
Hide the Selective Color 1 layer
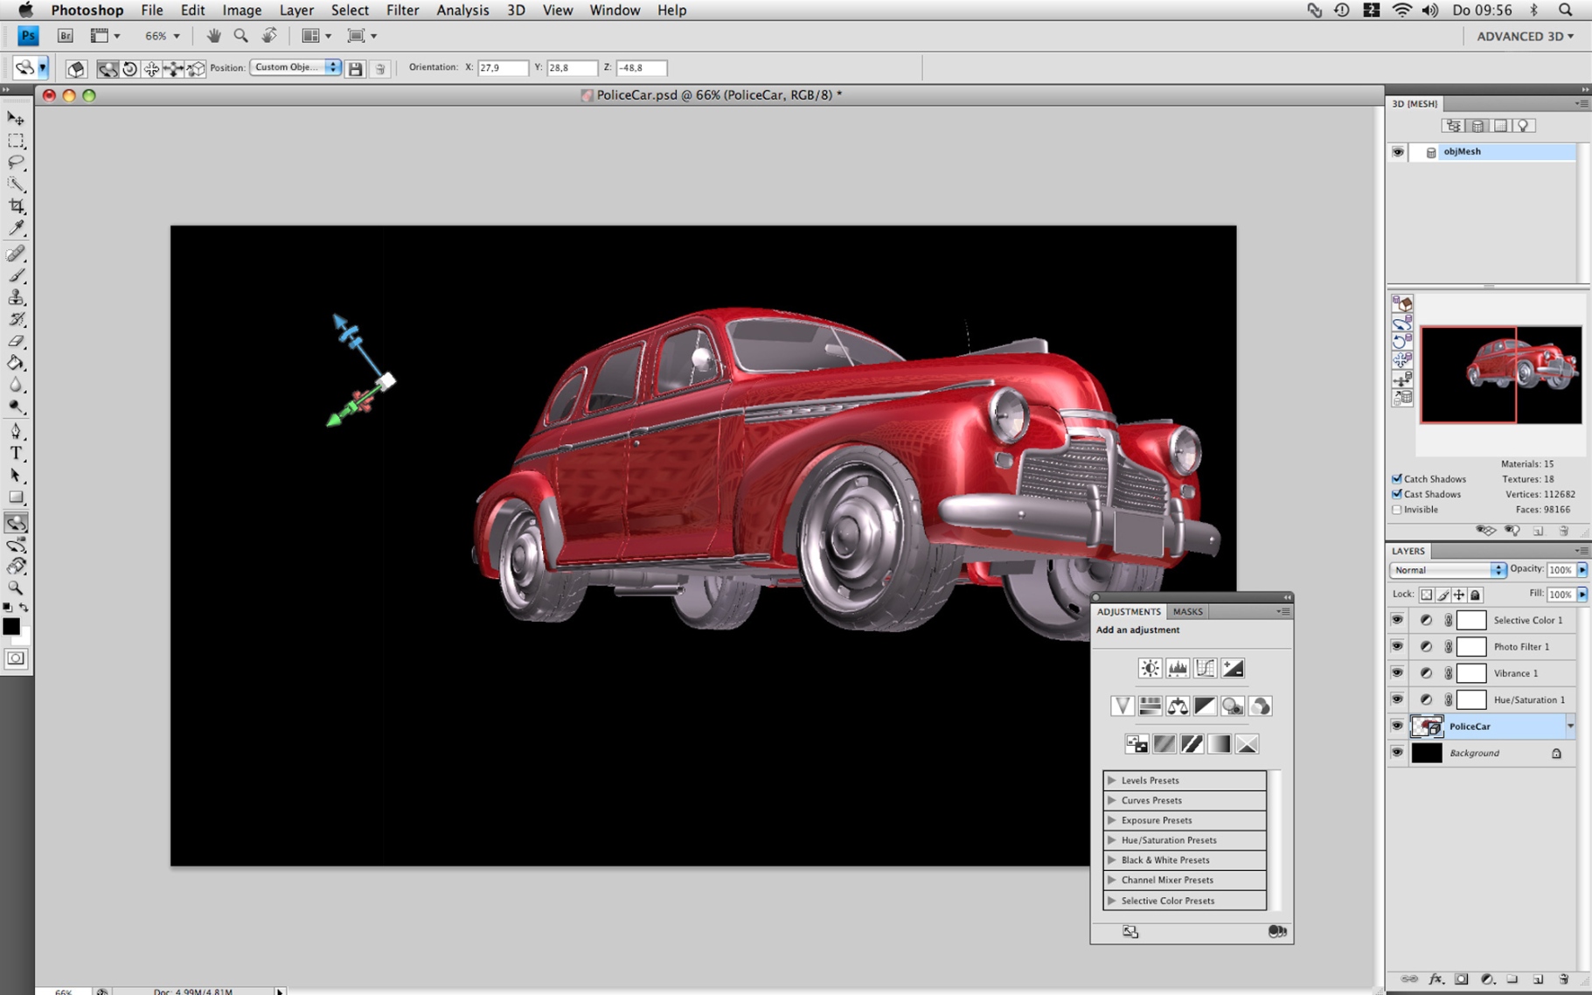pos(1397,620)
